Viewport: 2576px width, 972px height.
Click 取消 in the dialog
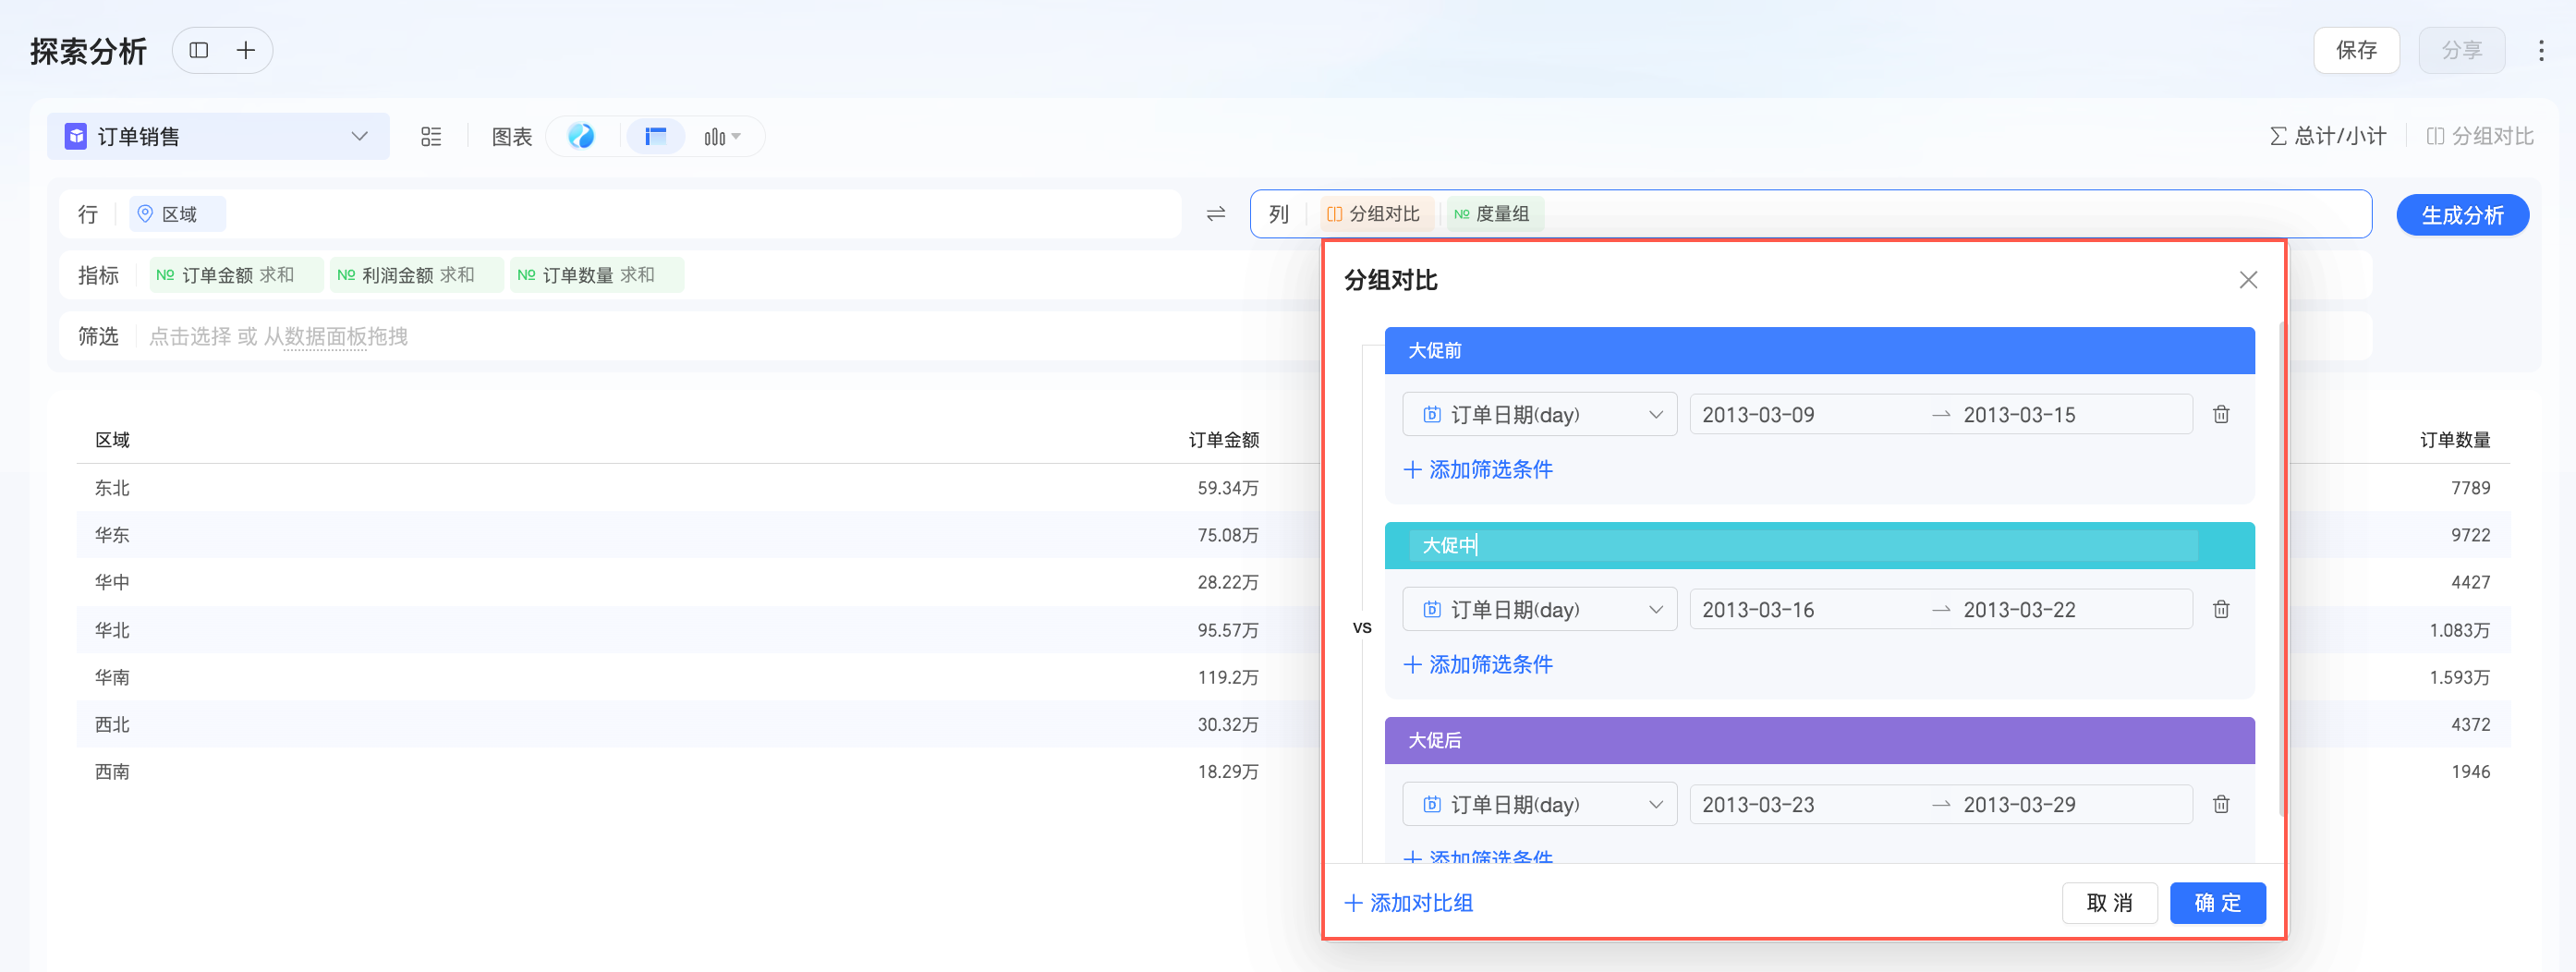coord(2109,903)
